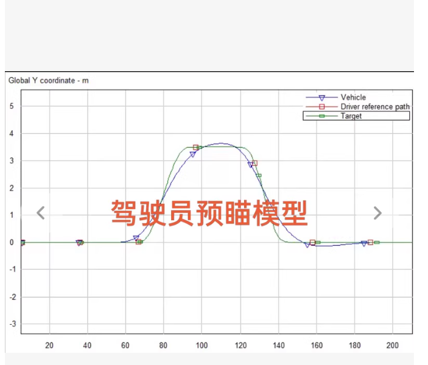428x365 pixels.
Task: Click the y-axis label 3
Action: 12,161
